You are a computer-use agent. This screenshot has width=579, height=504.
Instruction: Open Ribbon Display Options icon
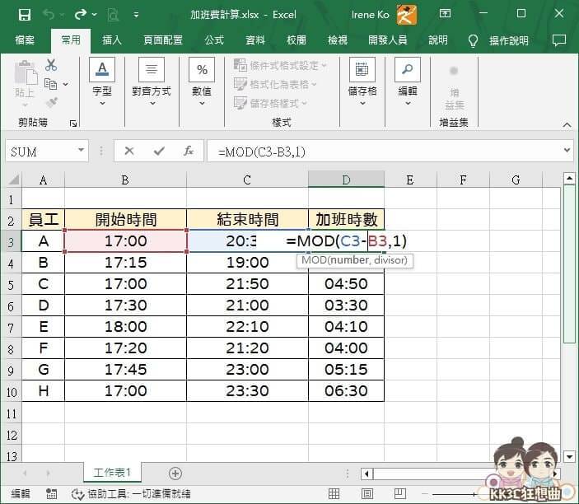pos(445,14)
